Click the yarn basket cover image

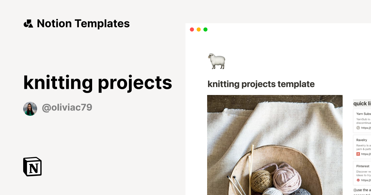(275, 145)
